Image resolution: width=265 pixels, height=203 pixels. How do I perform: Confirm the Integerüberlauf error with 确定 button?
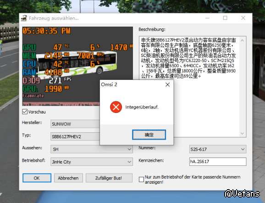pyautogui.click(x=149, y=135)
